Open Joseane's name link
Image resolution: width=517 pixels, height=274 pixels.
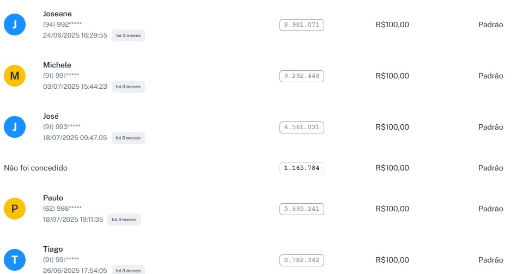(57, 14)
